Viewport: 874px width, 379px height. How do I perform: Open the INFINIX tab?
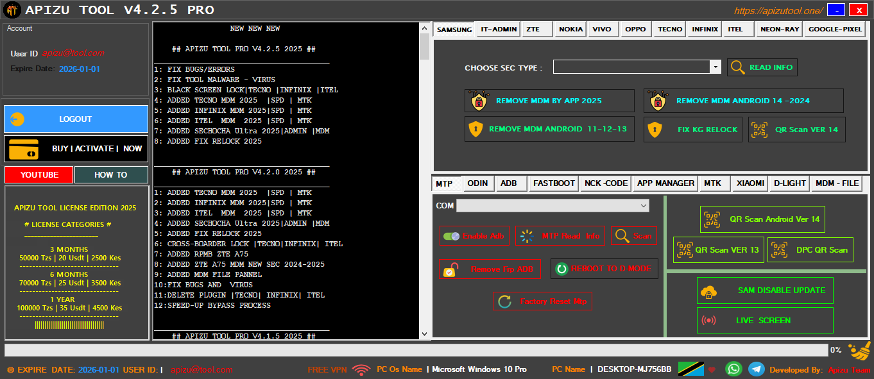[x=705, y=29]
